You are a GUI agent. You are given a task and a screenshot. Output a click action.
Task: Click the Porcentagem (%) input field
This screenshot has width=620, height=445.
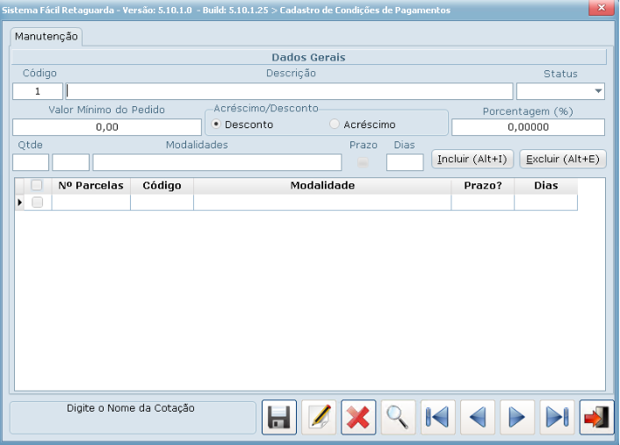(528, 127)
